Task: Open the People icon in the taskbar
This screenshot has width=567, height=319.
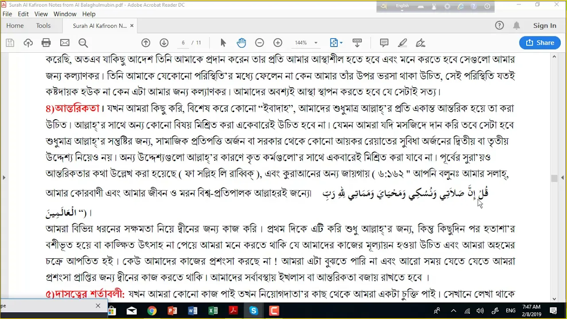Action: (437, 311)
